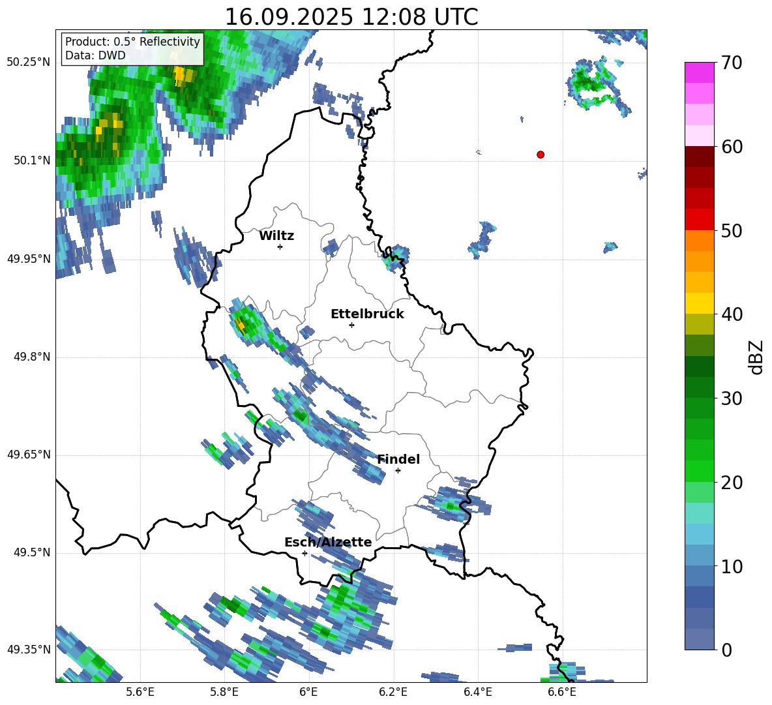Viewport: 772px width, 705px height.
Task: Click the 49.35°N latitude label
Action: [29, 650]
